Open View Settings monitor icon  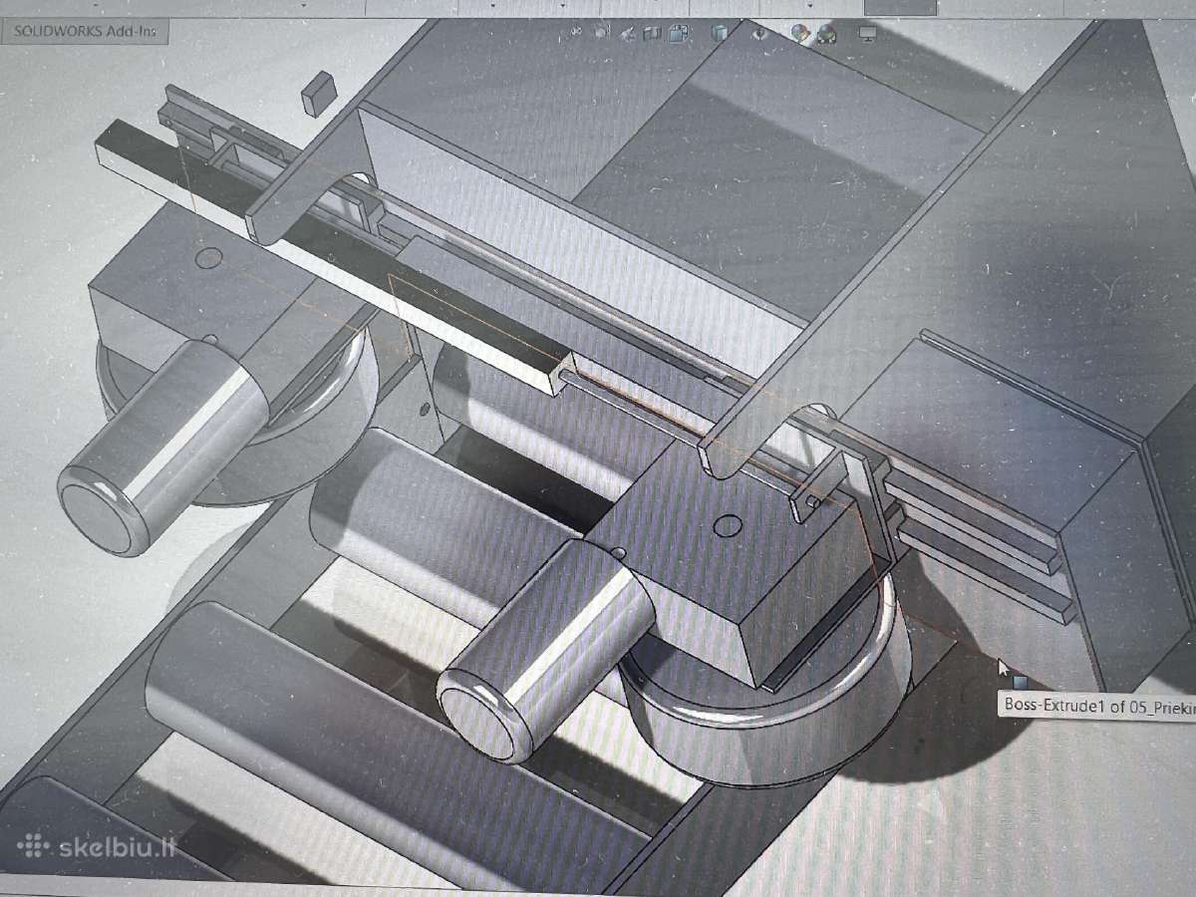867,35
